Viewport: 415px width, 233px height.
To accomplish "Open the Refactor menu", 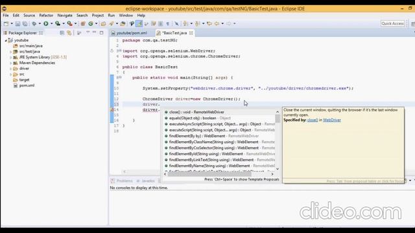I will pyautogui.click(x=46, y=16).
